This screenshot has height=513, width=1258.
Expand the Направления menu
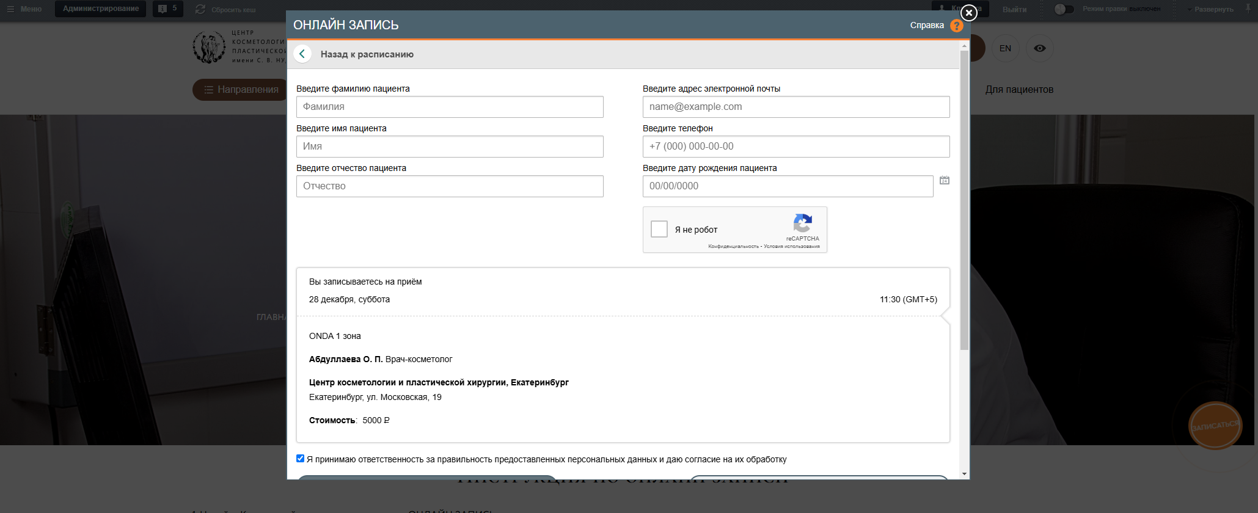(241, 90)
